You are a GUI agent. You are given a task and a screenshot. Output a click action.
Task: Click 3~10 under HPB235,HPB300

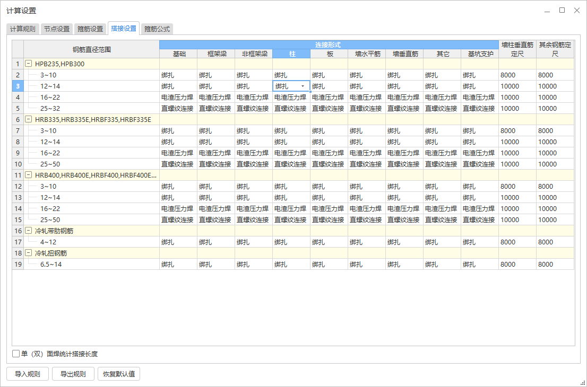click(x=48, y=75)
